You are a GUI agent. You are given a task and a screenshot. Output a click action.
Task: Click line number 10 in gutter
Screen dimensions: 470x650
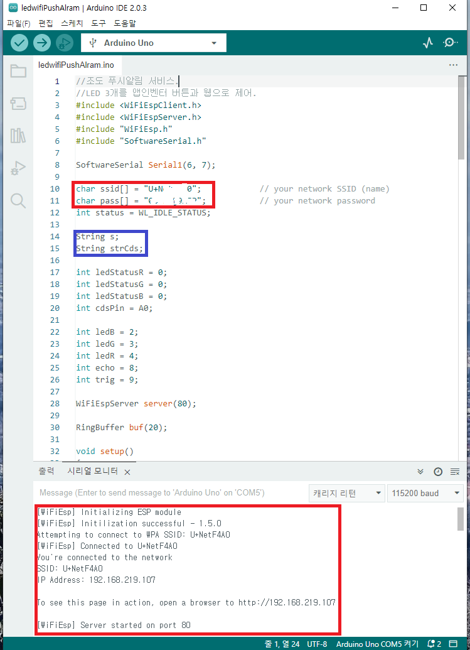tap(55, 189)
